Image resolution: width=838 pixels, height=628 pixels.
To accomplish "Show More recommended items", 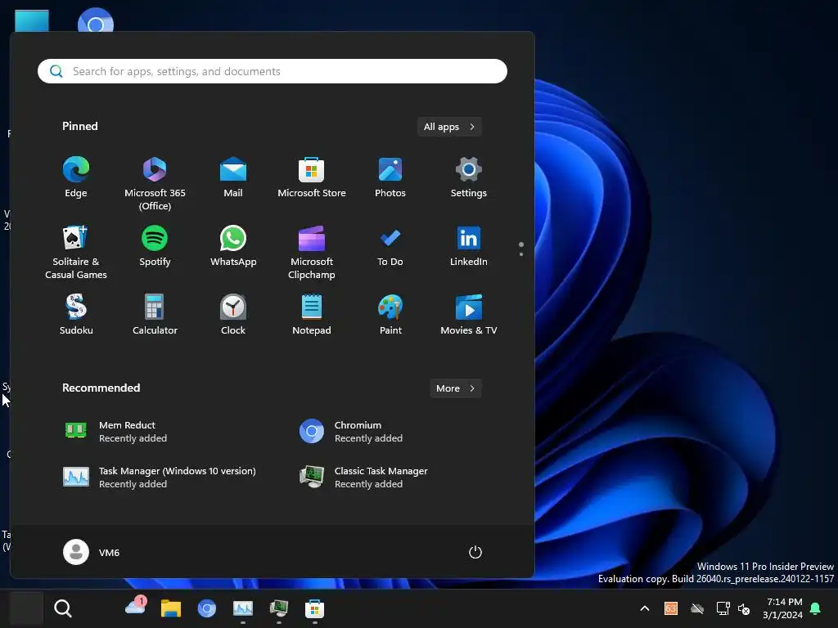I will (x=455, y=388).
